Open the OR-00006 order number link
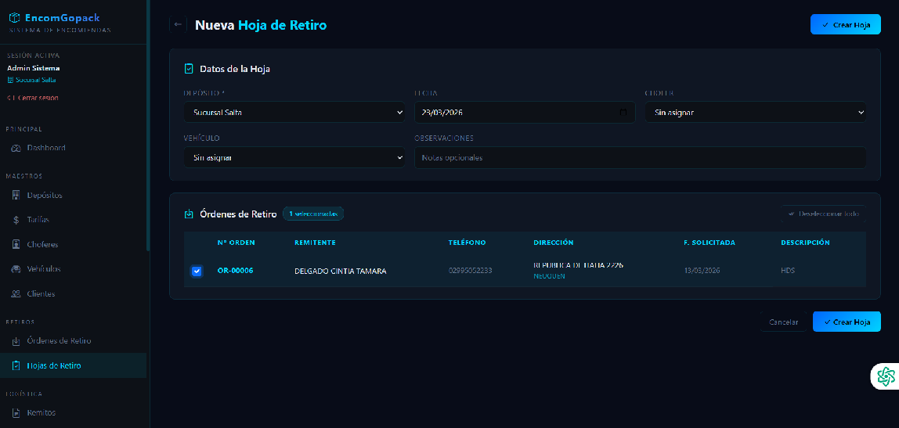Screen dimensions: 899x428 [x=235, y=271]
